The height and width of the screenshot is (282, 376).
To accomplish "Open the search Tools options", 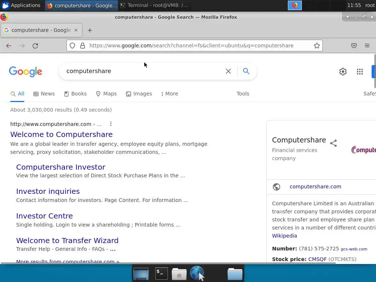I will coord(243,94).
